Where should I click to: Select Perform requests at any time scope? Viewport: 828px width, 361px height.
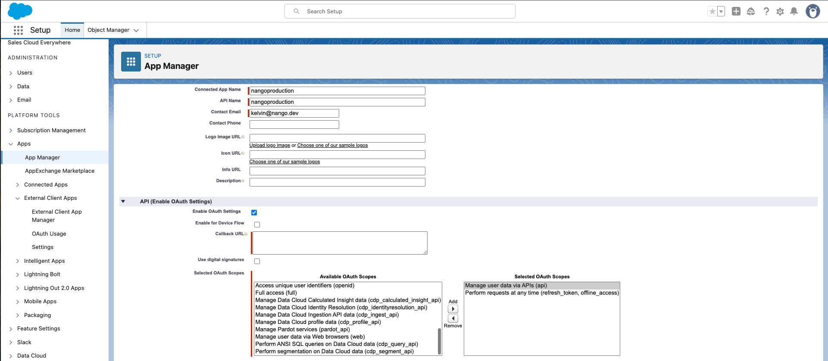[x=542, y=293]
